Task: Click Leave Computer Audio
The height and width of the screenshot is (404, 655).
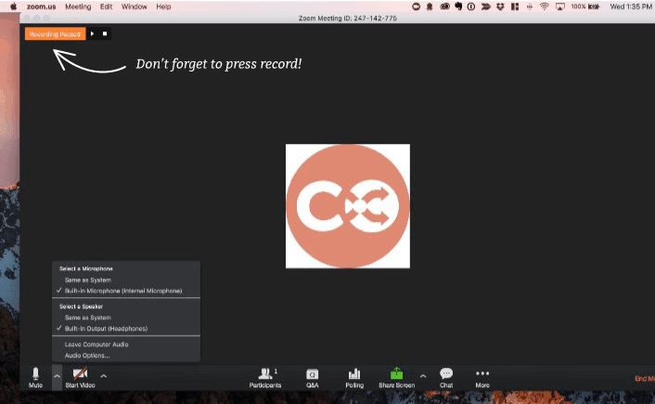Action: (x=96, y=345)
